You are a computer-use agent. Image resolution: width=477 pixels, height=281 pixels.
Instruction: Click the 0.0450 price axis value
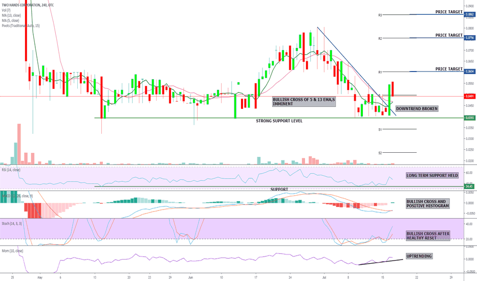click(x=470, y=106)
